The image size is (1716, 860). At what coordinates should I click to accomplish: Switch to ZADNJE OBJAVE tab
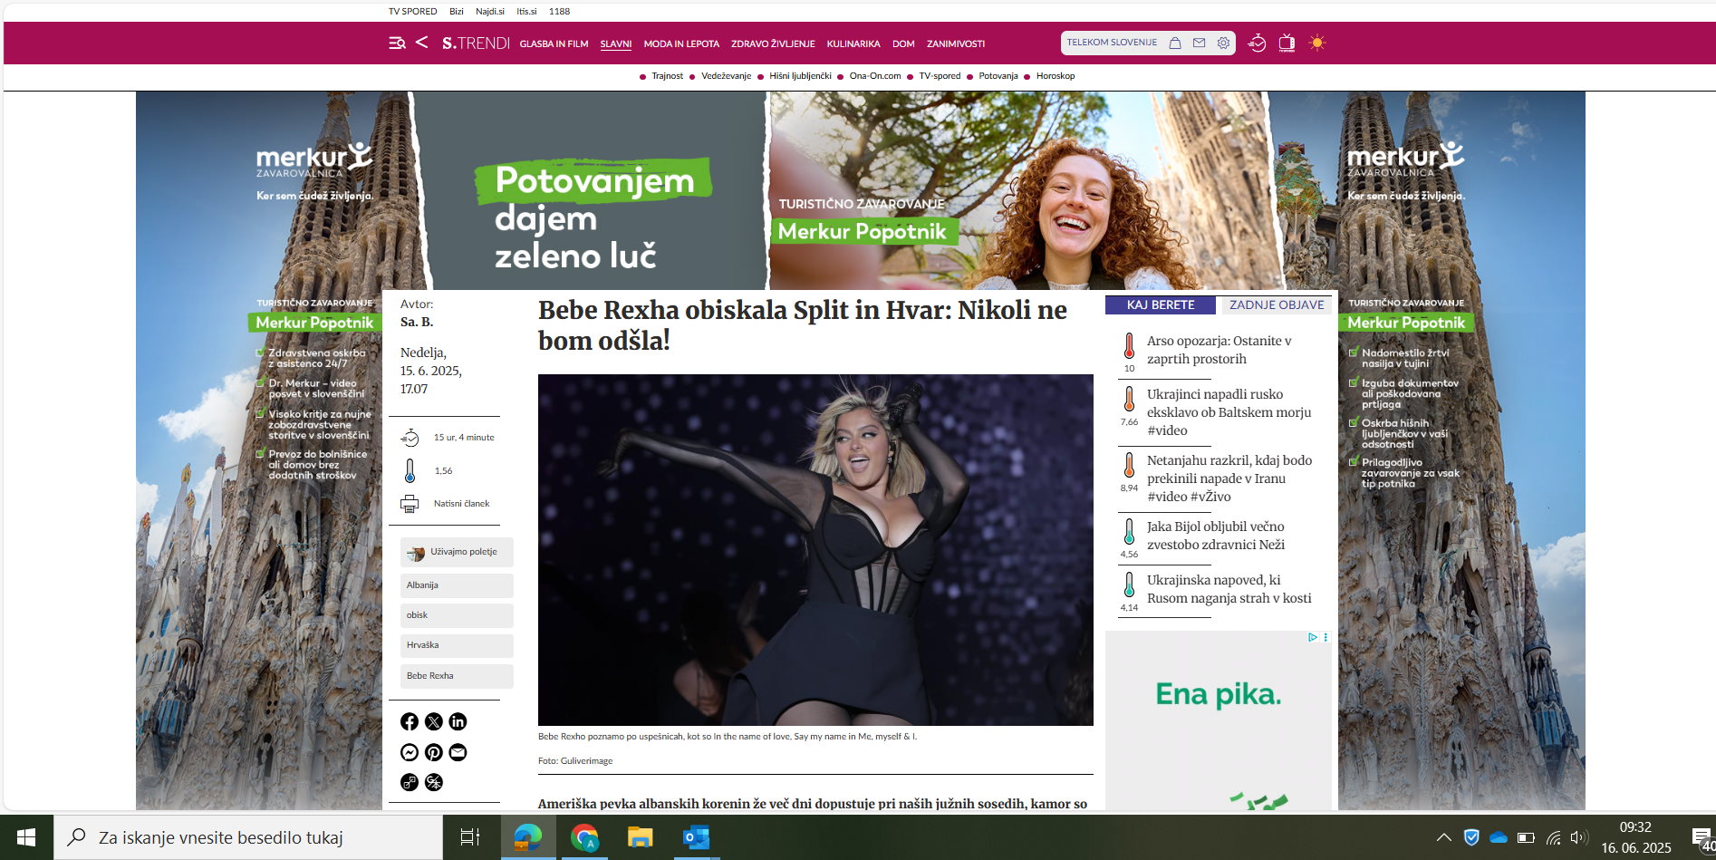coord(1276,305)
